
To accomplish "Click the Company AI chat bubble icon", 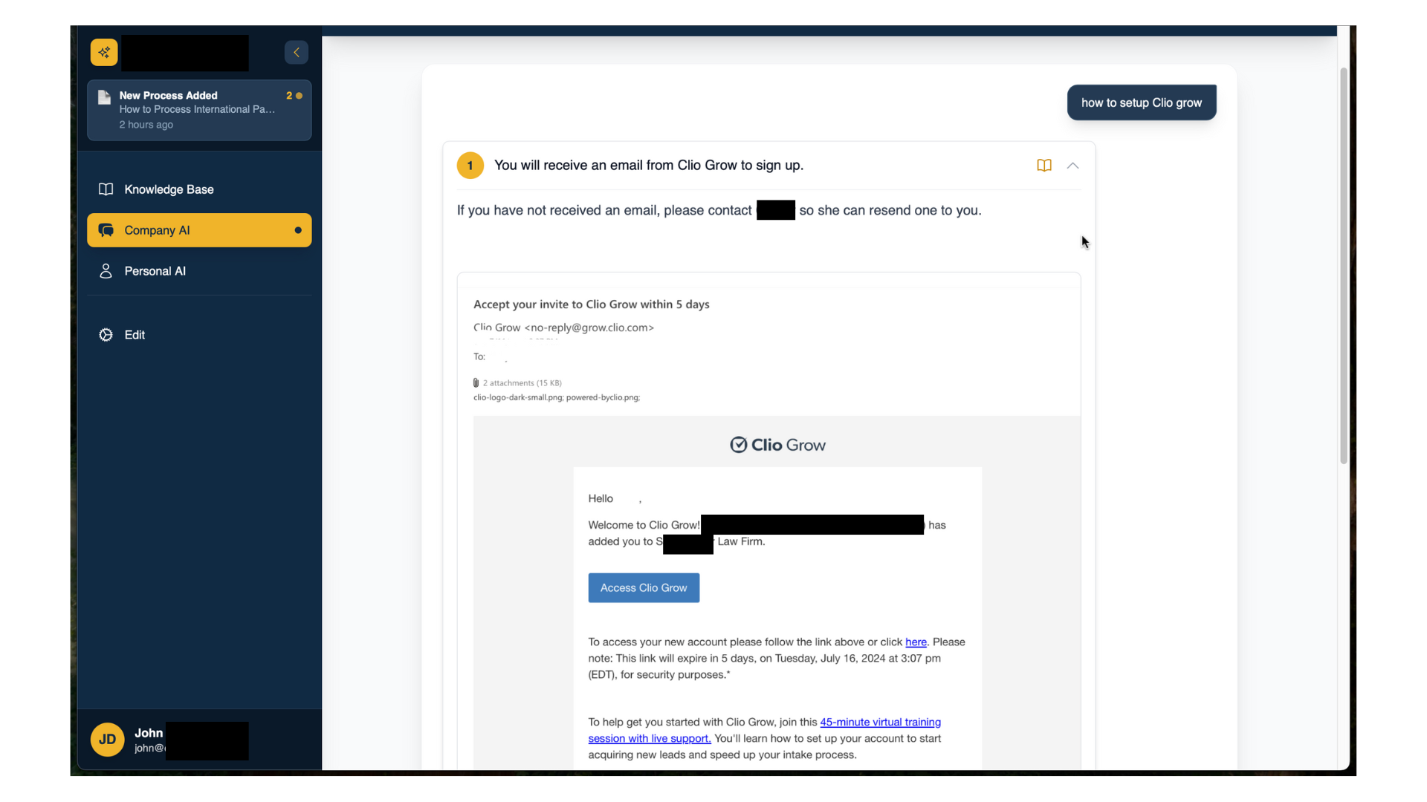I will pos(106,230).
